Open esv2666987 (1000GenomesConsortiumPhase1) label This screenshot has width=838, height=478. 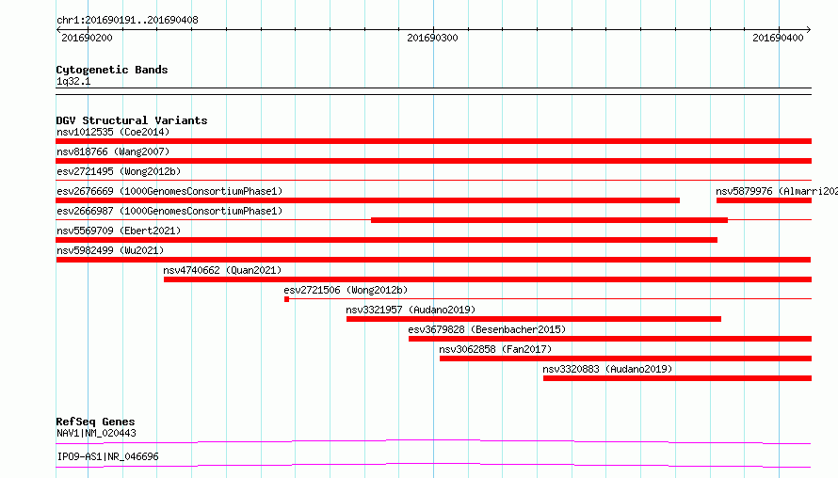[169, 211]
